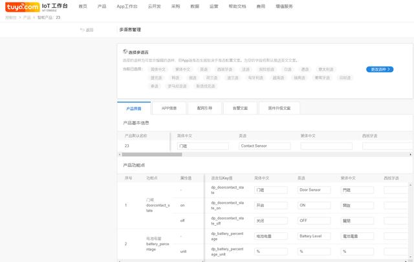Click the blue 更改语种 button
Viewport: 414px width, 262px height.
click(x=380, y=69)
